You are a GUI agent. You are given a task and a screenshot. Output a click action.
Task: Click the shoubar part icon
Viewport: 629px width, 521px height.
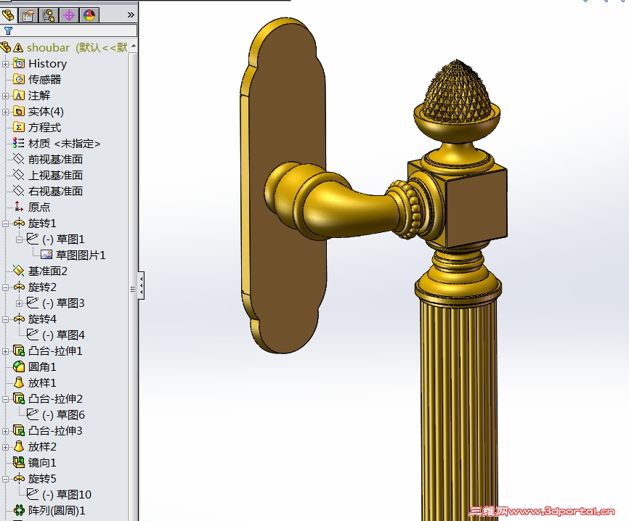(6, 48)
